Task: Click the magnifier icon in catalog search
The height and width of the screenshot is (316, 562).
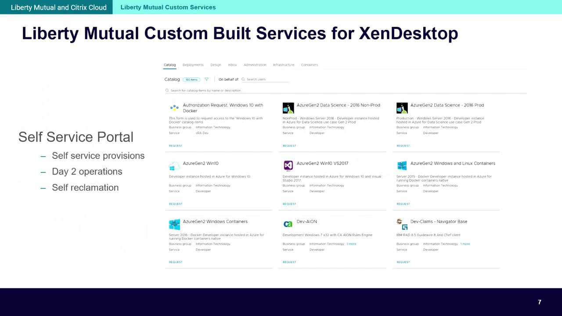Action: pyautogui.click(x=167, y=90)
